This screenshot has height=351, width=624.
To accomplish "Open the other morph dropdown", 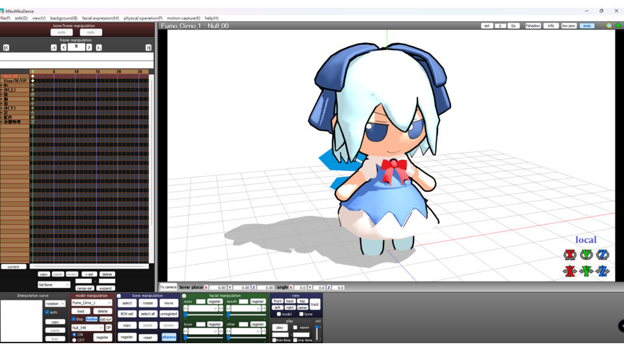I will (x=246, y=331).
